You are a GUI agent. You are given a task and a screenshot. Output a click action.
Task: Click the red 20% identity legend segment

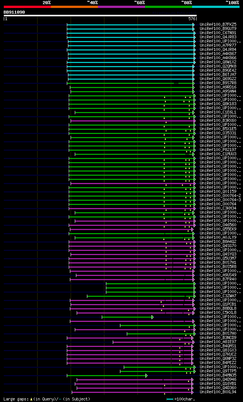coord(27,7)
